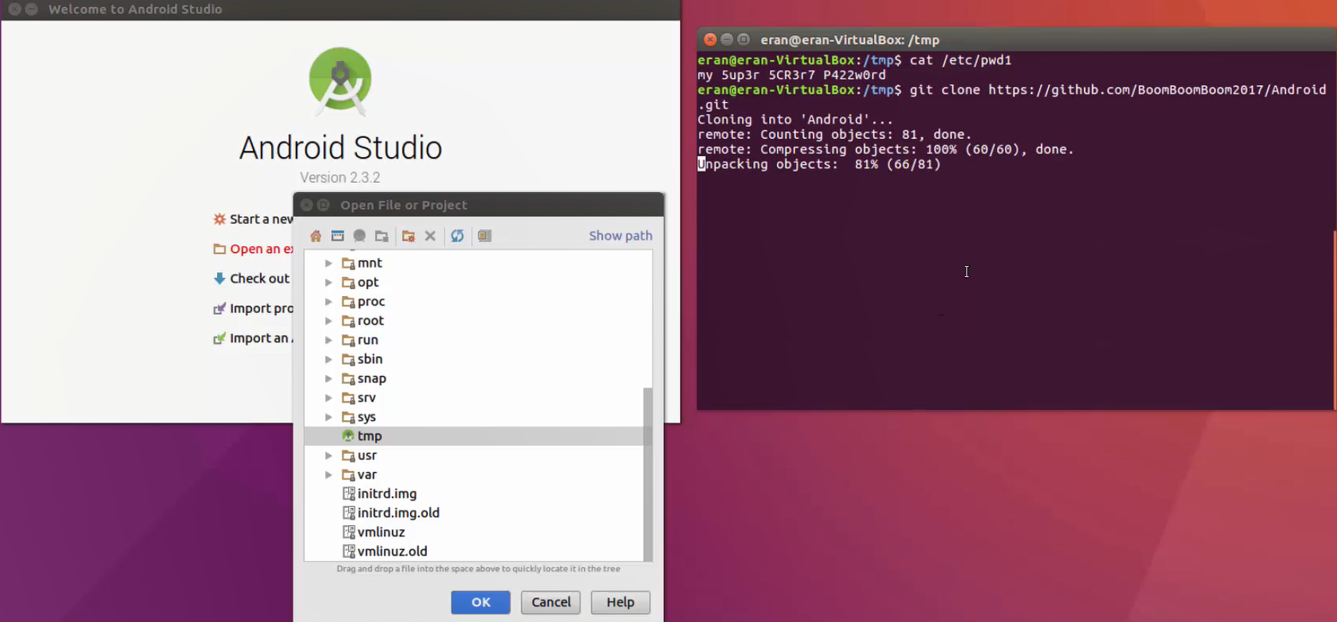Expand the snap folder arrow
The image size is (1337, 622).
(328, 378)
